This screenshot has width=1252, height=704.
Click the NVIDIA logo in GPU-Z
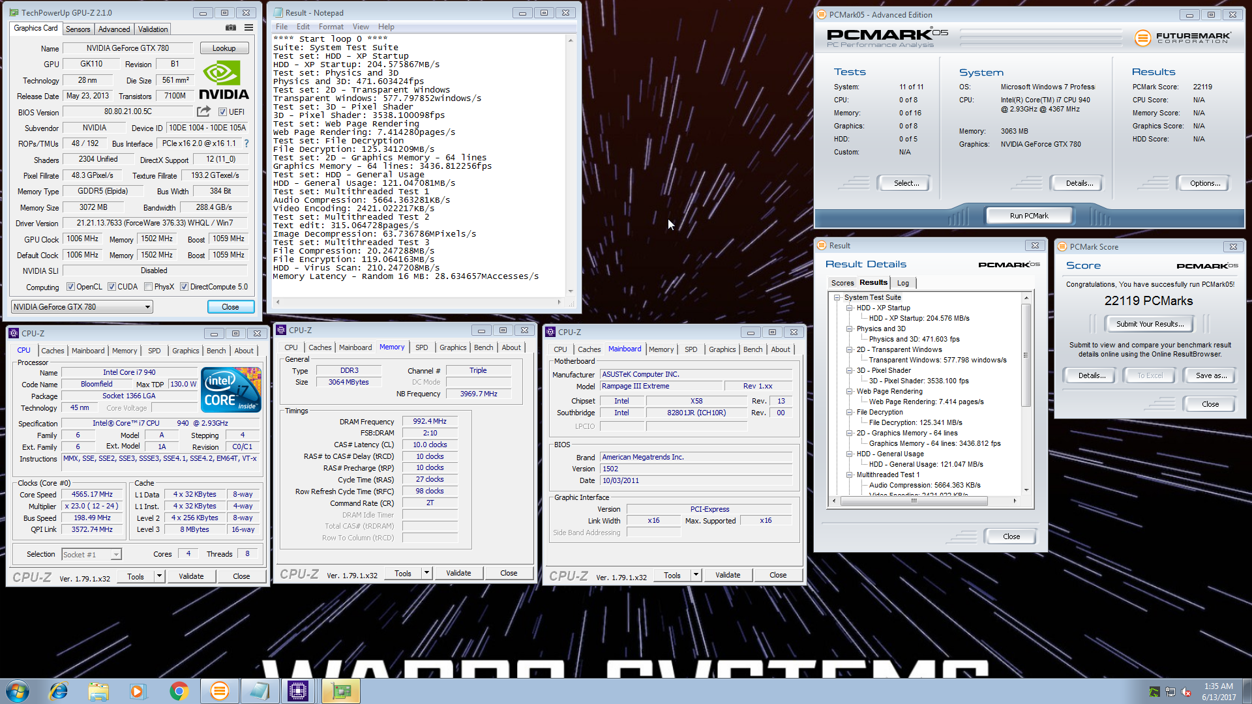[223, 80]
